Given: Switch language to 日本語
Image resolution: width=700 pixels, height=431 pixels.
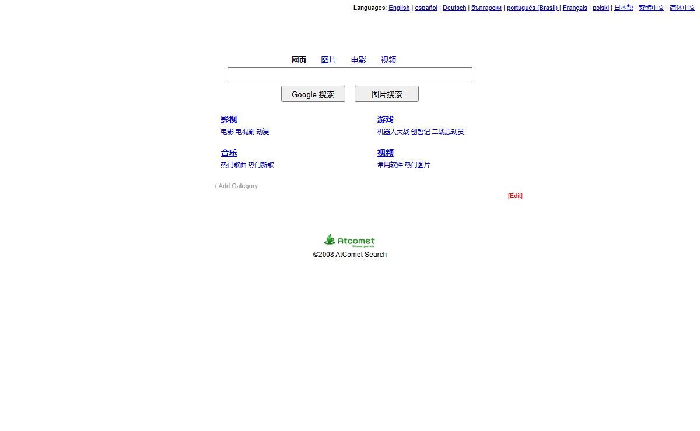Looking at the screenshot, I should pos(624,8).
